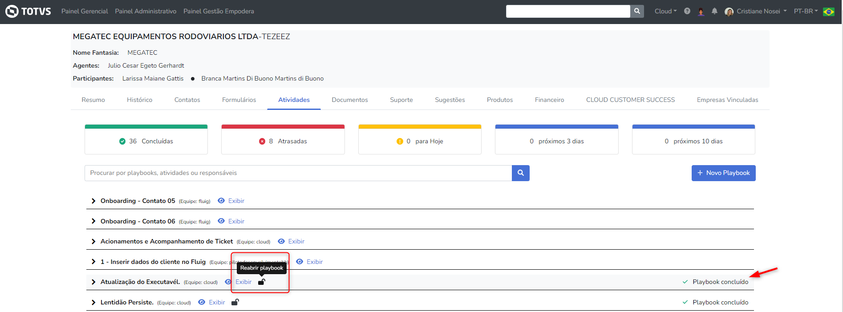Screen dimensions: 843x312
Task: Switch to the Suporte tab
Action: click(x=401, y=100)
